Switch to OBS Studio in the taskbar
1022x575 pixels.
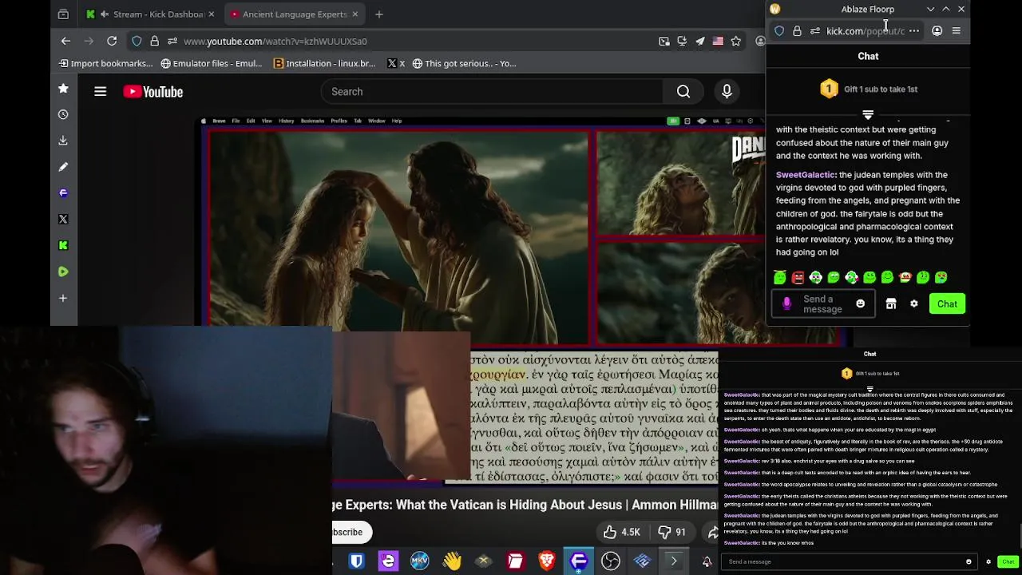611,561
